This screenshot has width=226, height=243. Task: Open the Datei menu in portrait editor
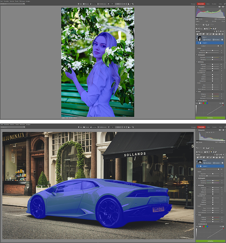[x=2, y=1]
